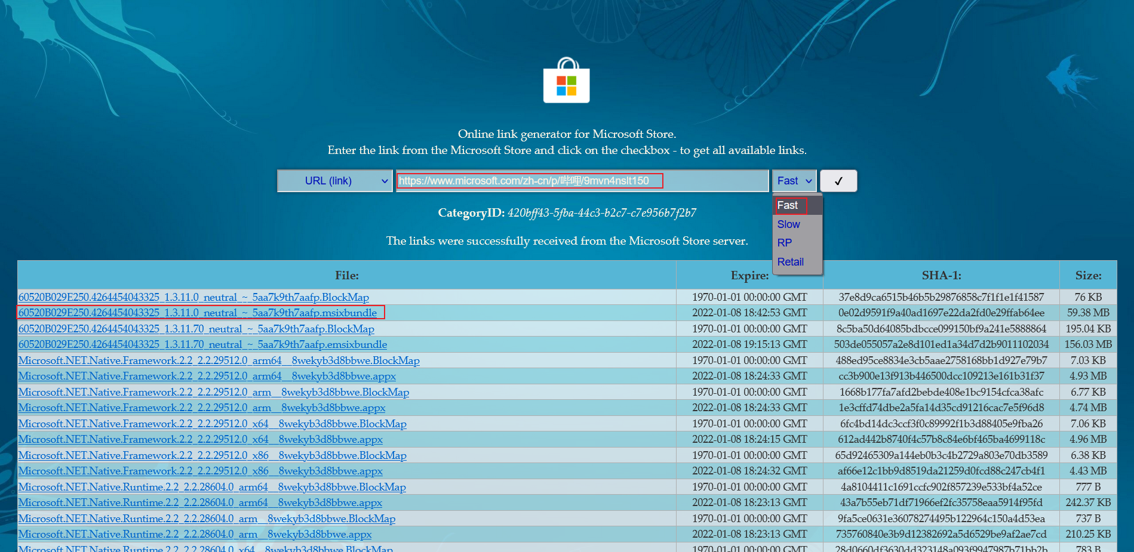Select Slow option in the list
The width and height of the screenshot is (1134, 552).
point(797,224)
